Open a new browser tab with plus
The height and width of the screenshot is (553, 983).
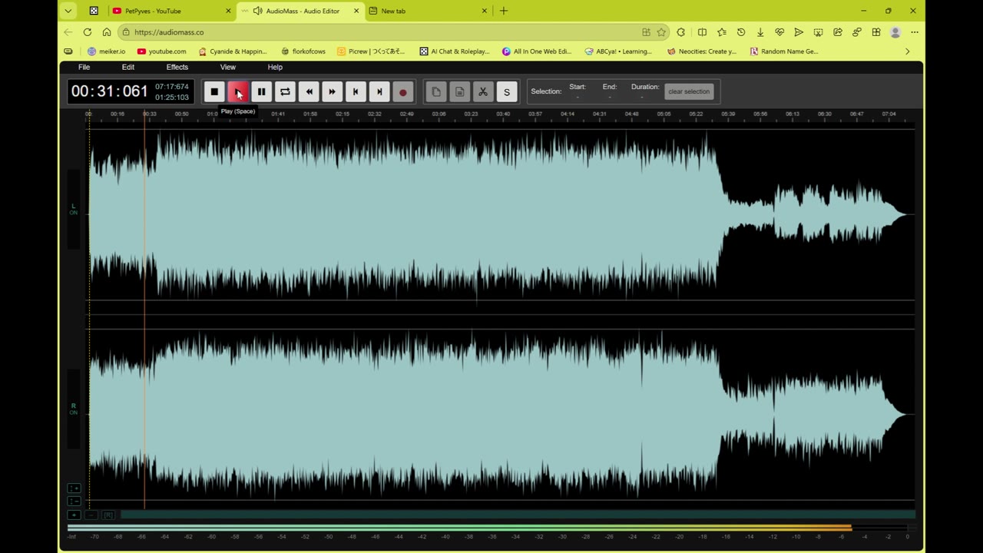[504, 11]
